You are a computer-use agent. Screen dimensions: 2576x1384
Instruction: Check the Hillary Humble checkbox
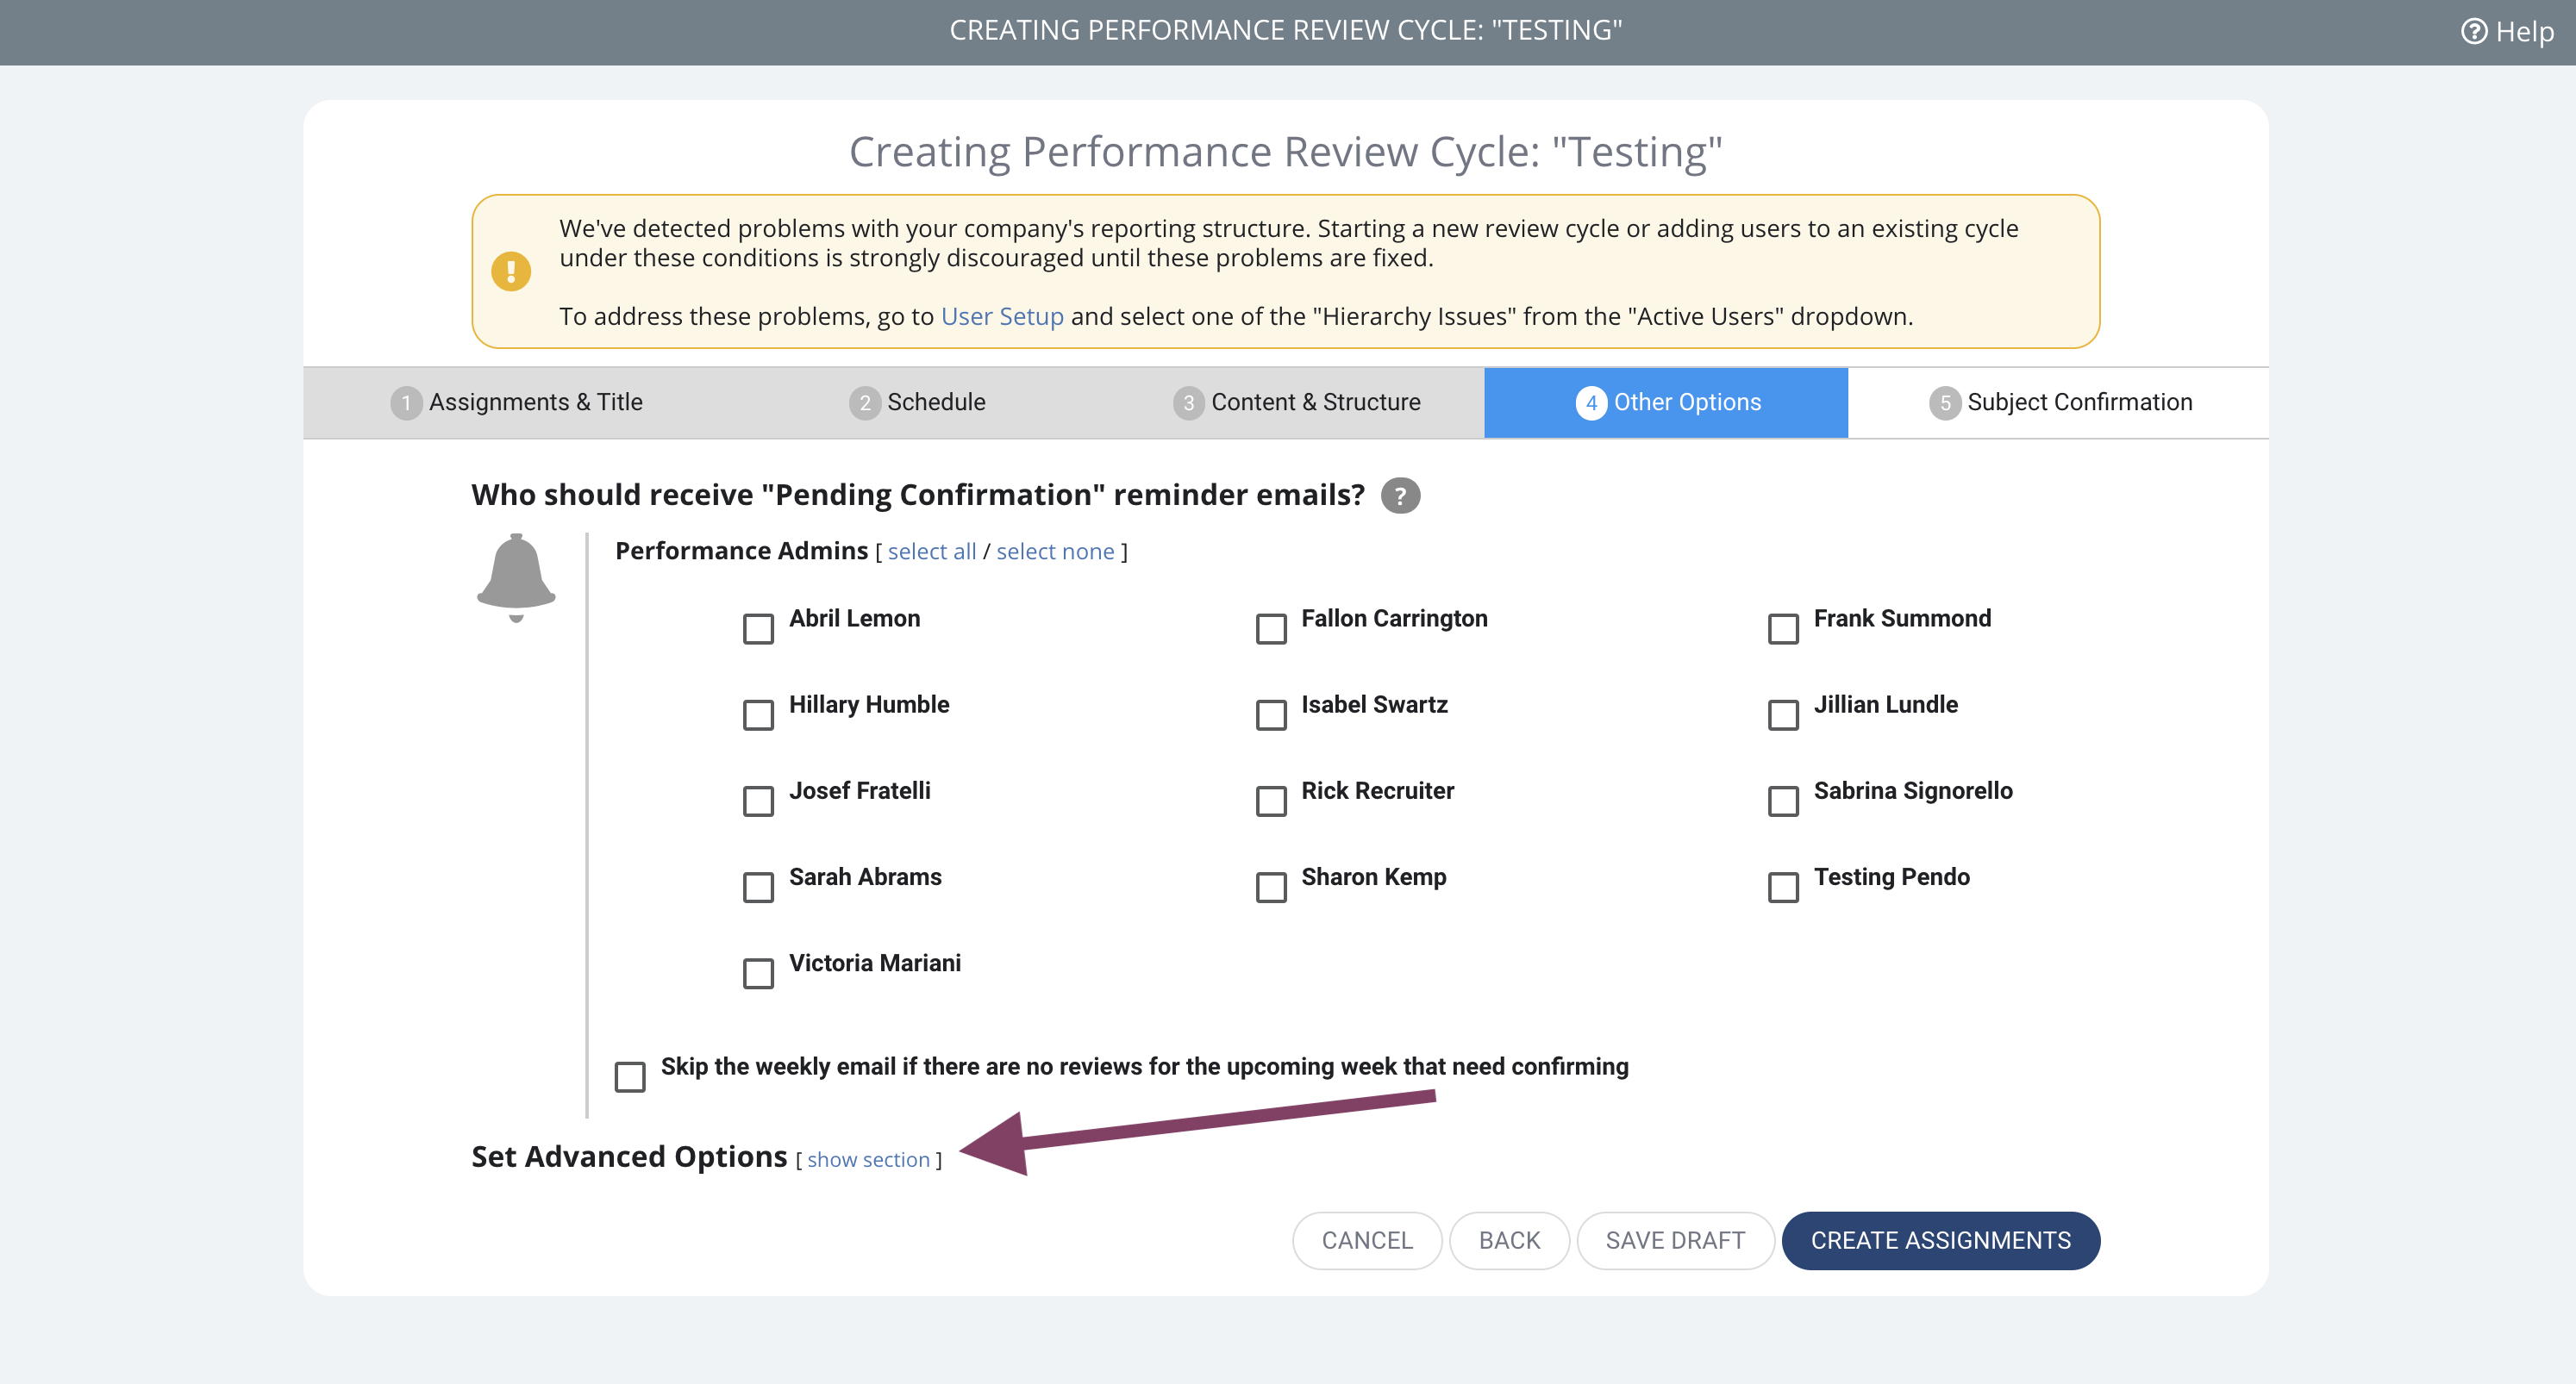758,714
